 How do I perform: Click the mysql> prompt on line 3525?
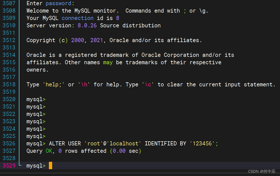tap(36, 136)
